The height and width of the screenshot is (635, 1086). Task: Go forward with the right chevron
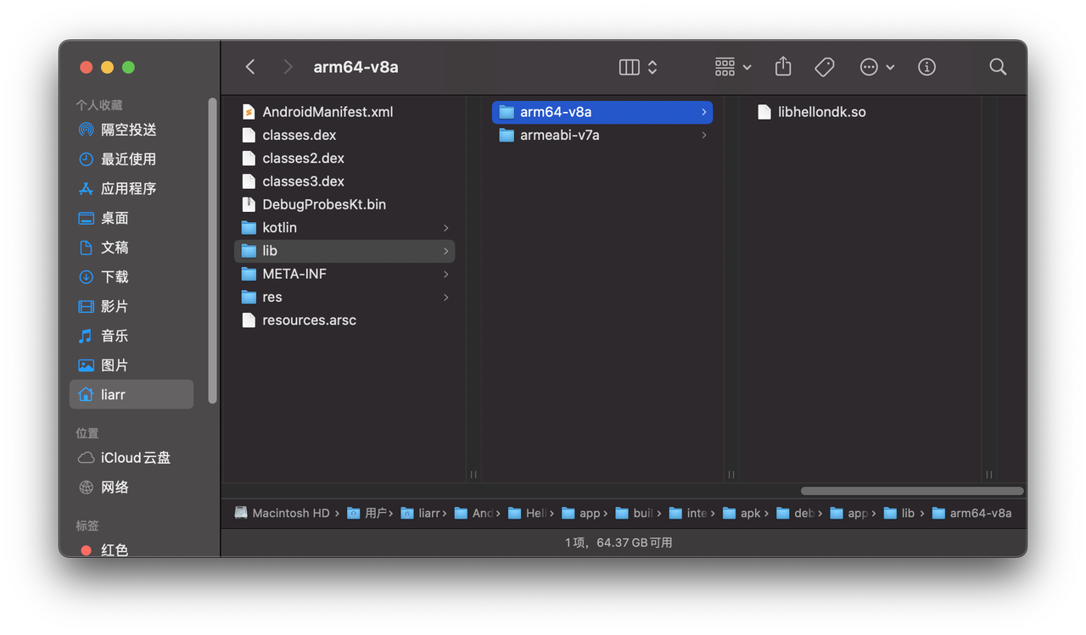[x=288, y=67]
